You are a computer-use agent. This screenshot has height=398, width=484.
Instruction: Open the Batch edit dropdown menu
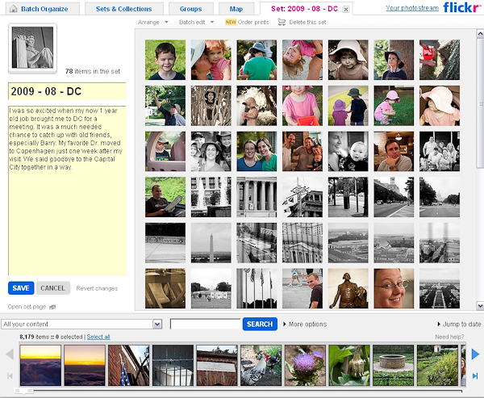196,22
